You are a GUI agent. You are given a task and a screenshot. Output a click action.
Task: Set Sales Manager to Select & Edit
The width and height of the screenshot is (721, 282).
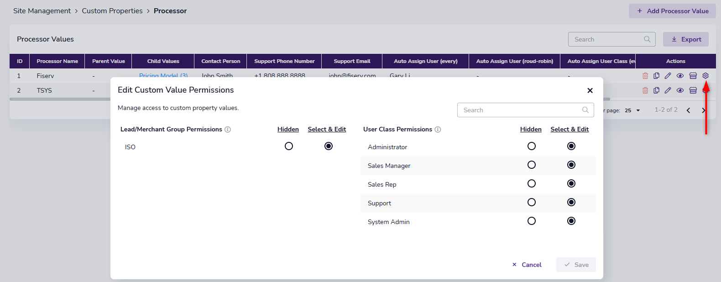click(x=571, y=165)
